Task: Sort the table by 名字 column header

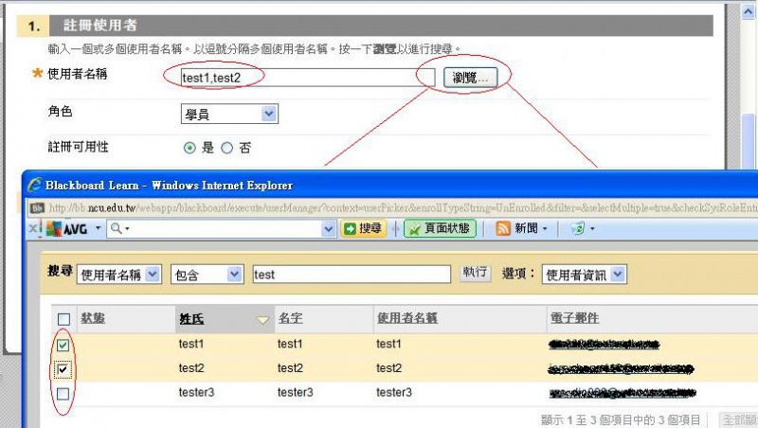Action: [x=290, y=318]
